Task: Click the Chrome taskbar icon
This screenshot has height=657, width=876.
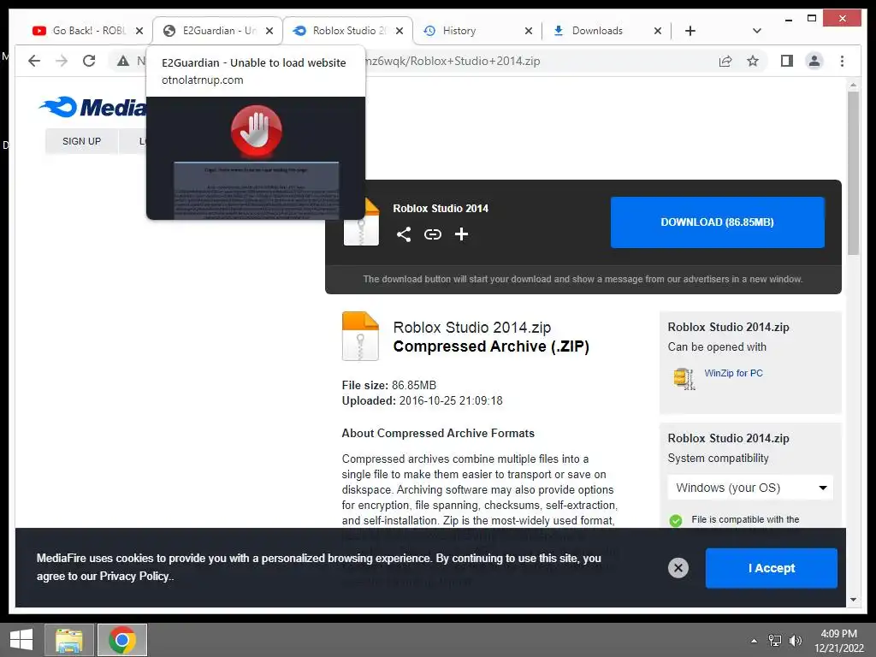Action: [122, 640]
